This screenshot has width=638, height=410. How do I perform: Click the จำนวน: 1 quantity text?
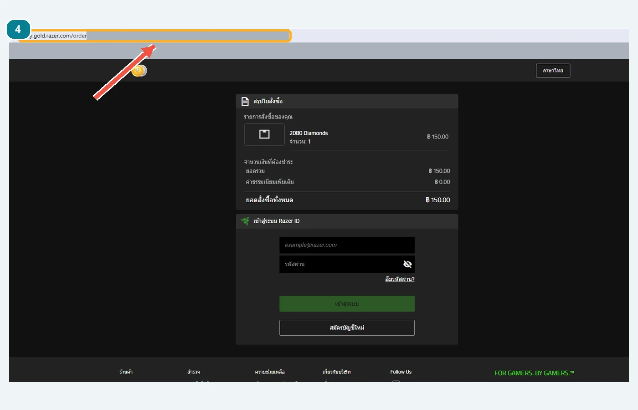click(x=300, y=142)
